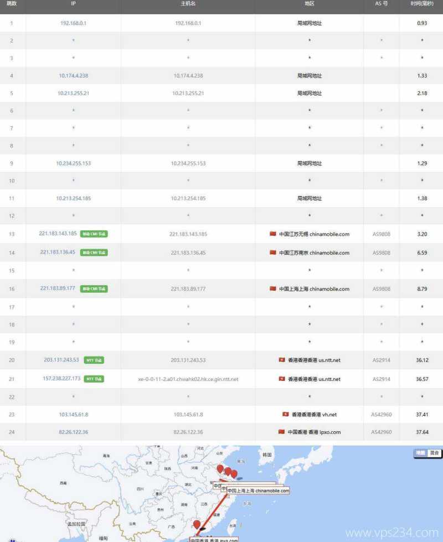
Task: Click the rightmost red map marker near Shanghai
Action: [234, 474]
